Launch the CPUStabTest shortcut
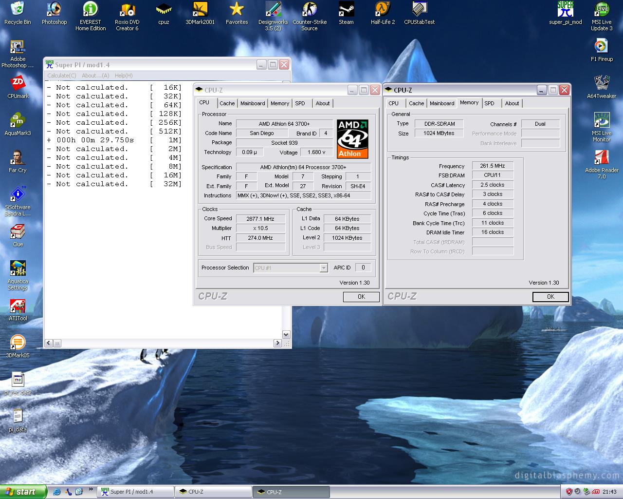The width and height of the screenshot is (623, 499). point(419,13)
